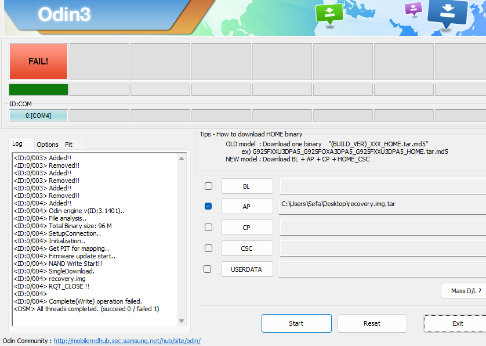The height and width of the screenshot is (346, 486).
Task: Click the 'Initialzation..' log line
Action: pyautogui.click(x=49, y=241)
